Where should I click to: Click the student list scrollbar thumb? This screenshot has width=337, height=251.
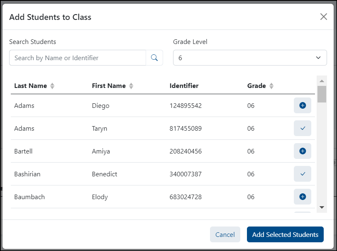point(322,94)
